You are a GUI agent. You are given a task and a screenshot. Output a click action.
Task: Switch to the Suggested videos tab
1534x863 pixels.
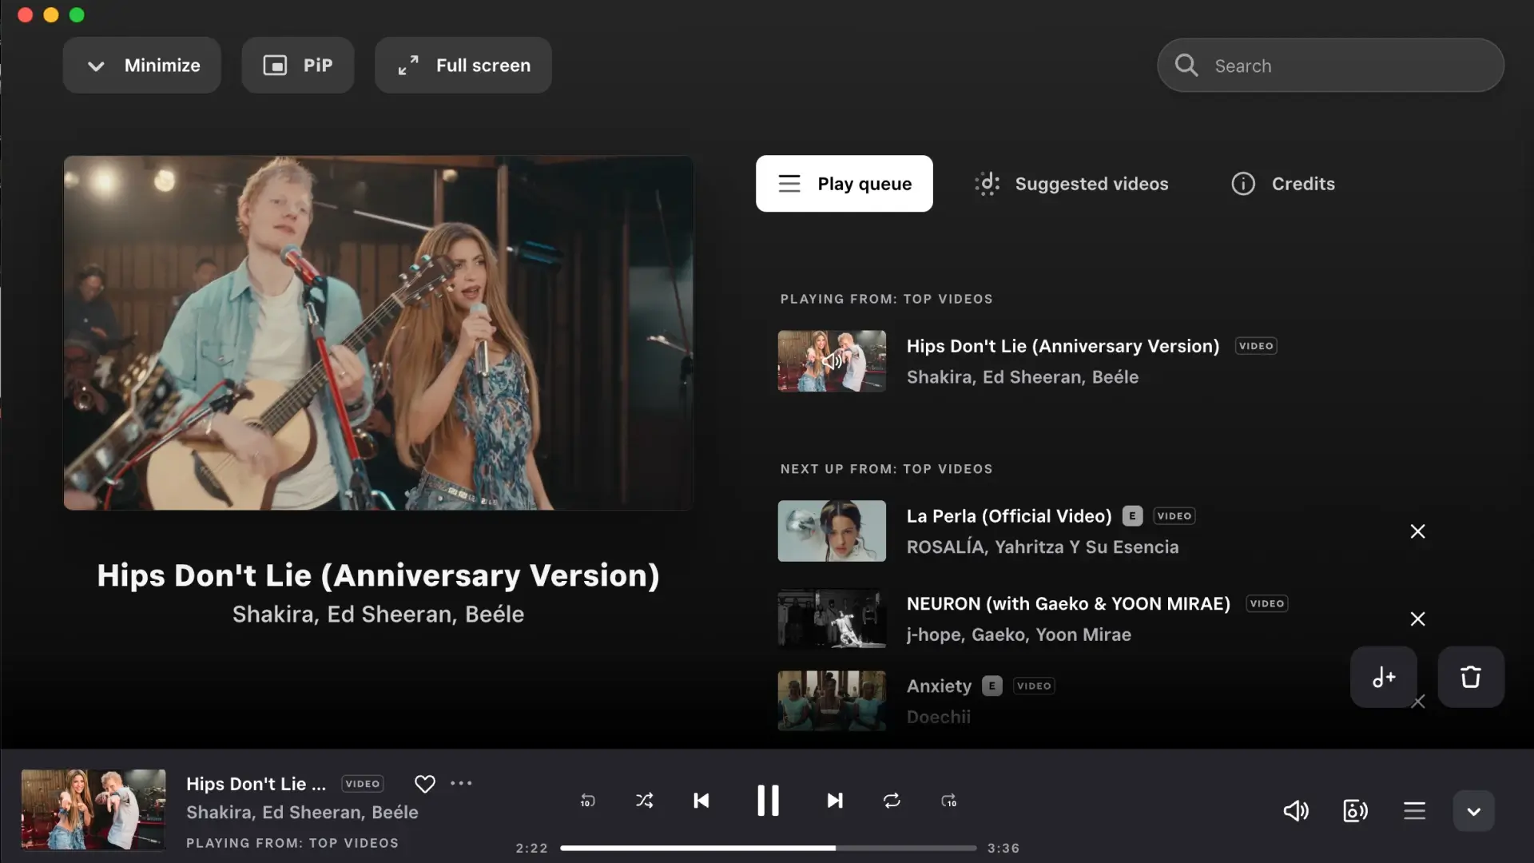(1071, 183)
